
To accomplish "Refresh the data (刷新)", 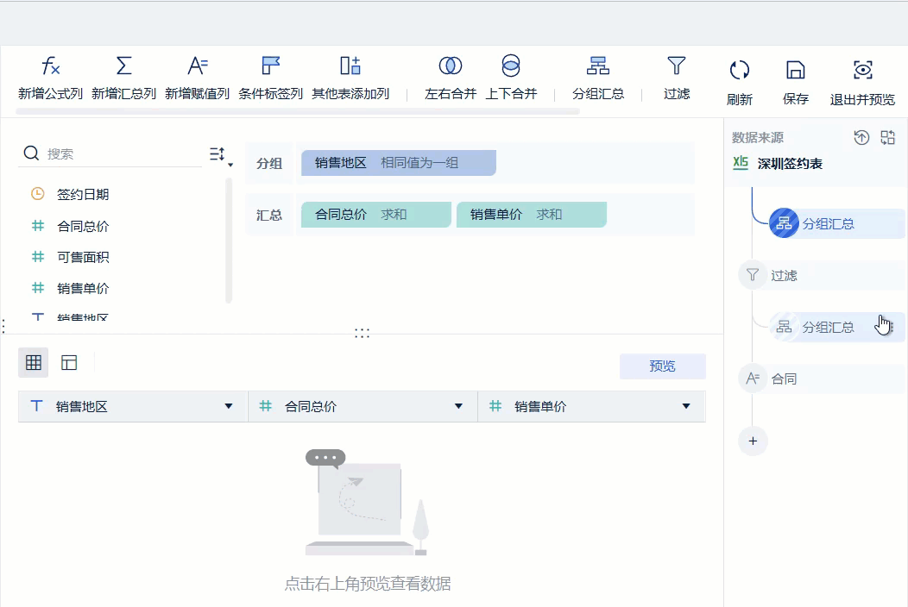I will pyautogui.click(x=740, y=84).
